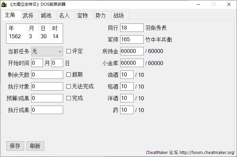This screenshot has height=157, width=237.
Task: Open the 城池 tab
Action: tap(46, 15)
